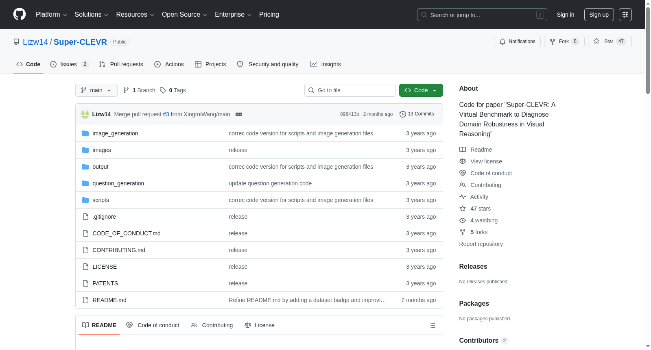
Task: Star the Super-CLEVR repository
Action: (x=609, y=41)
